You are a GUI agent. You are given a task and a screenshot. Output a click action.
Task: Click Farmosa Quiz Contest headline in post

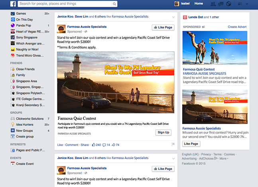(x=77, y=119)
